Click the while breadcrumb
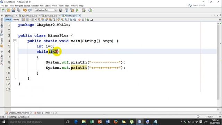This screenshot has height=125, width=222. pyautogui.click(x=49, y=113)
